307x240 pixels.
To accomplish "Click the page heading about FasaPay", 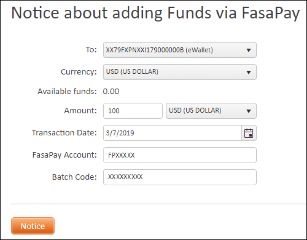I will click(155, 14).
